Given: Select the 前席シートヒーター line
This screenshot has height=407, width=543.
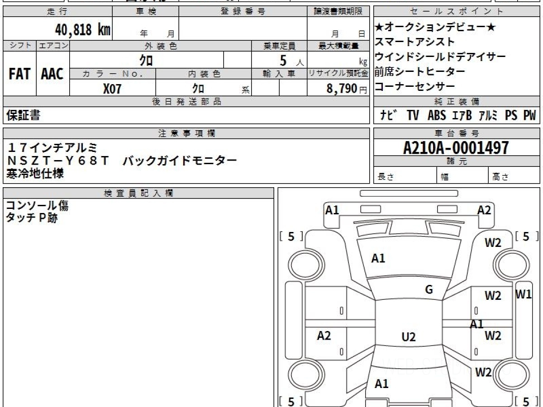Looking at the screenshot, I should 419,71.
